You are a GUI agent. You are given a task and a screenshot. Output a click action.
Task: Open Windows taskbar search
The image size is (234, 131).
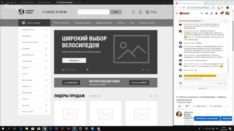tap(9, 128)
